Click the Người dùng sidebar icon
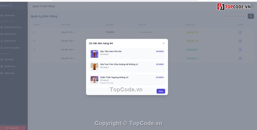 2,66
